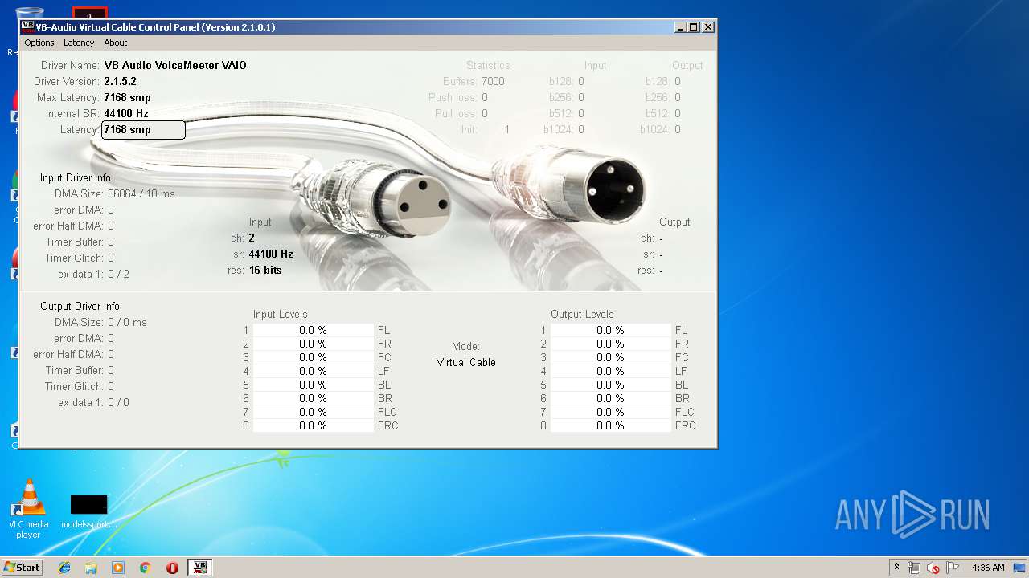Click Output Levels FRC meter bar
1029x578 pixels.
click(611, 425)
